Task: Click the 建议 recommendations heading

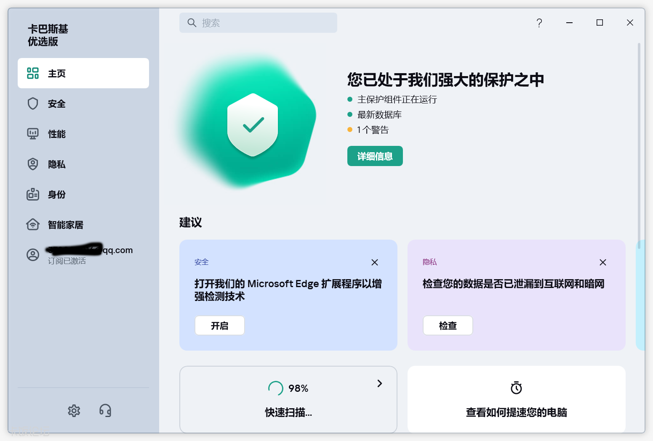Action: [191, 222]
